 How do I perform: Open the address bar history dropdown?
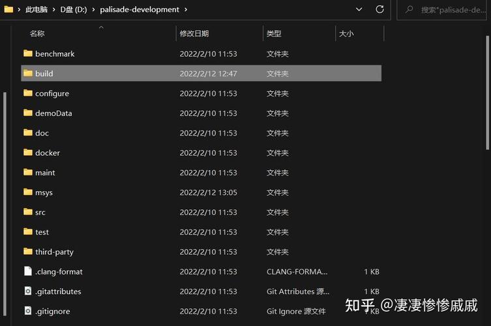tap(359, 9)
